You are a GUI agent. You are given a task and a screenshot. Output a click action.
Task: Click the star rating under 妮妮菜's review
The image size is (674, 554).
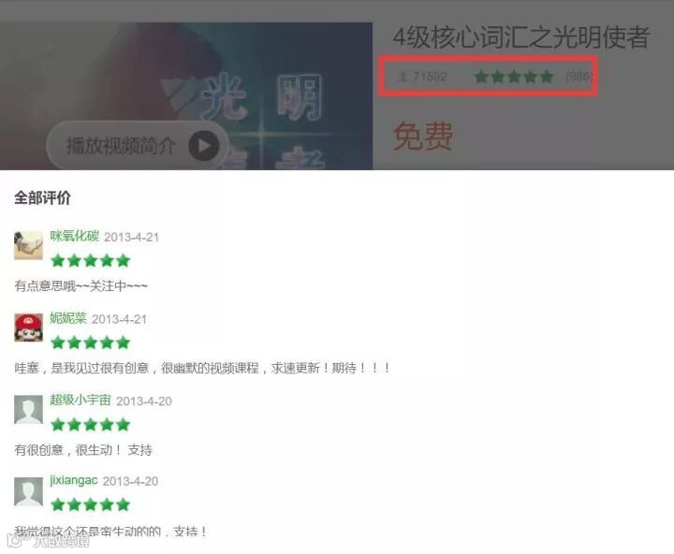[90, 343]
